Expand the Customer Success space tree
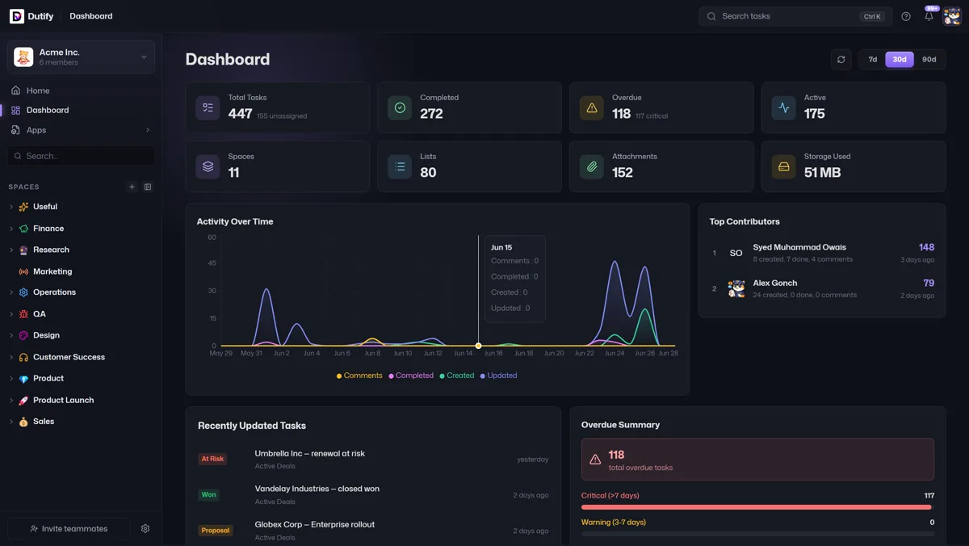The height and width of the screenshot is (546, 969). click(11, 357)
